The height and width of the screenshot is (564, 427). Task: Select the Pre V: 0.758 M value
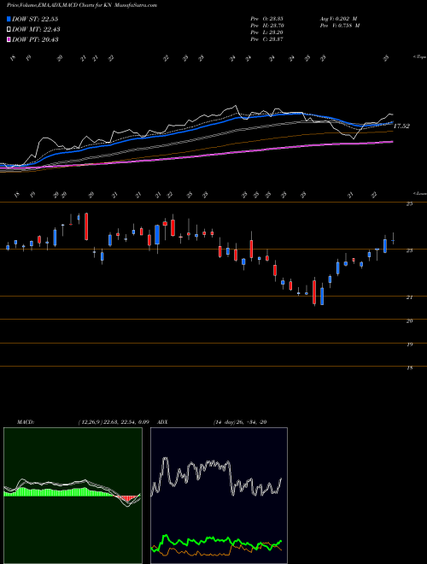coord(340,26)
